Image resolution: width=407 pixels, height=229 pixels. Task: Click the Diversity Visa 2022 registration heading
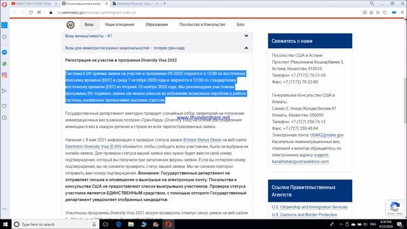point(121,60)
